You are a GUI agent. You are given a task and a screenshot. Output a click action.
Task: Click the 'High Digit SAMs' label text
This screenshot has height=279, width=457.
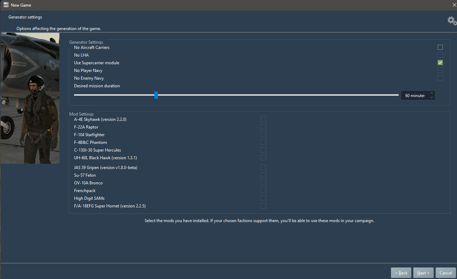89,198
